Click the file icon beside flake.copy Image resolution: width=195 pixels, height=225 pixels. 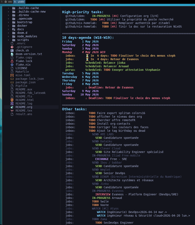(x=12, y=58)
